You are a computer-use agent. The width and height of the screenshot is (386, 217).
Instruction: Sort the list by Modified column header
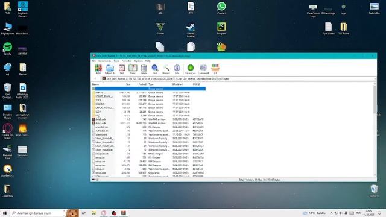point(177,84)
